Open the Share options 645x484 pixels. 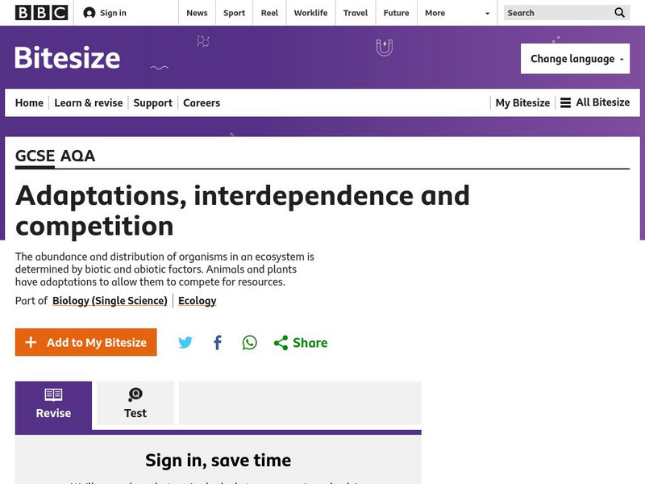(x=301, y=343)
